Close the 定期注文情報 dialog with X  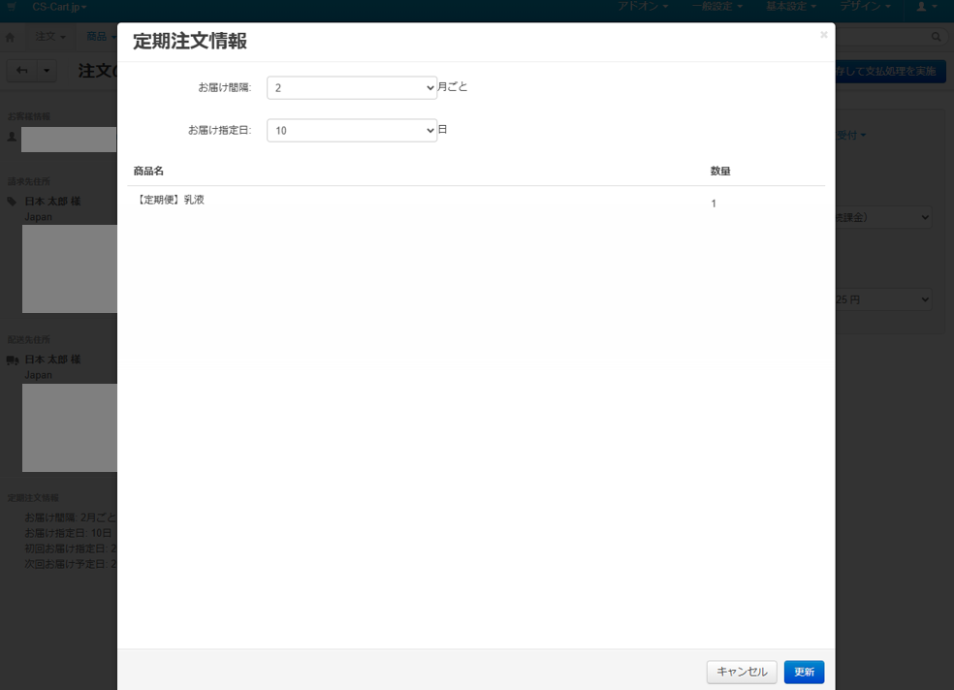[x=824, y=35]
